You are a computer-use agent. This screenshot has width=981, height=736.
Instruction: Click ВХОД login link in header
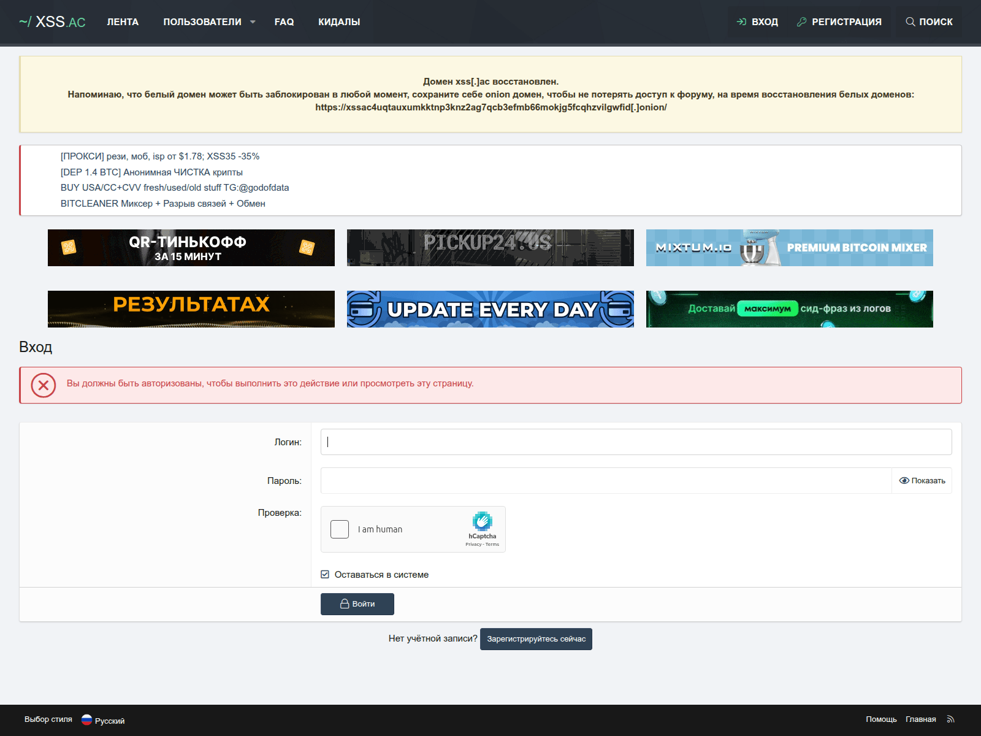757,22
